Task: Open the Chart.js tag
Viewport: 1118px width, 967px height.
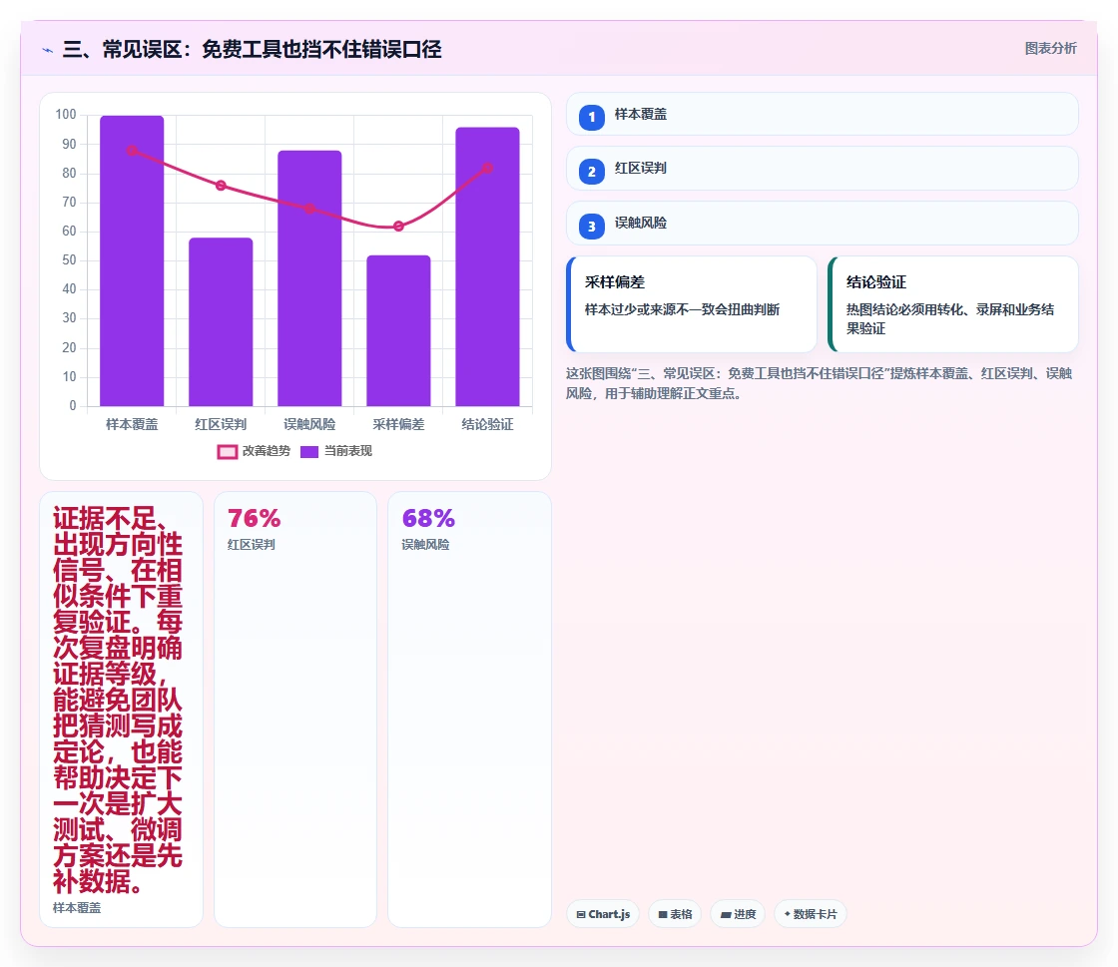Action: (603, 914)
